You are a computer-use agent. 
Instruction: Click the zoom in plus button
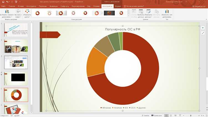199,116
